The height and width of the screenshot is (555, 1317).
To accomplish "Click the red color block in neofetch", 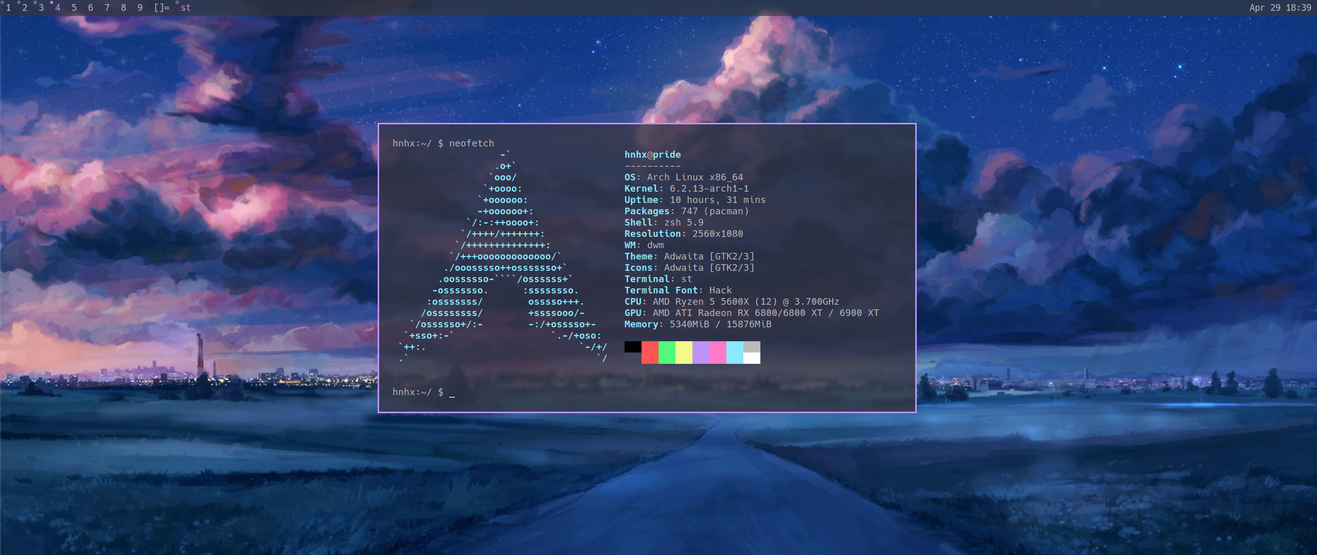I will pos(650,353).
